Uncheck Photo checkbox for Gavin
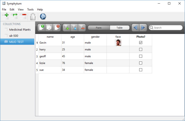Screen dimensions: 185x121 [x=141, y=43]
